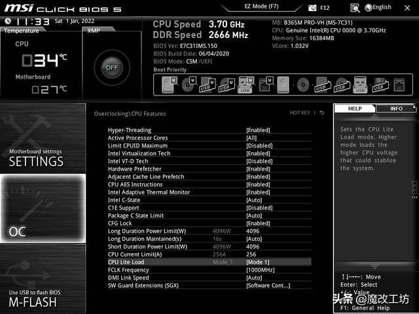Open Intel Adaptive Thermal Monitor [Enabled] dropdown

click(x=258, y=192)
